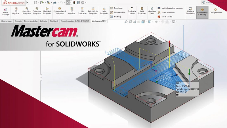Click the Multi-Axis Toolpaths icon

pos(47,9)
